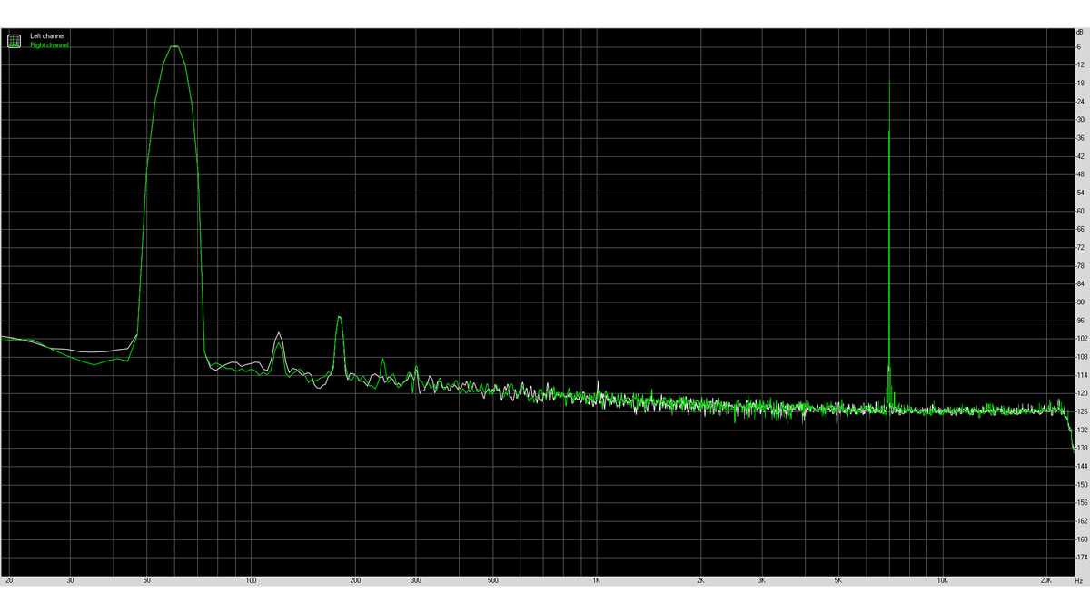Click the 2K frequency axis label
1090x613 pixels.
coord(700,579)
